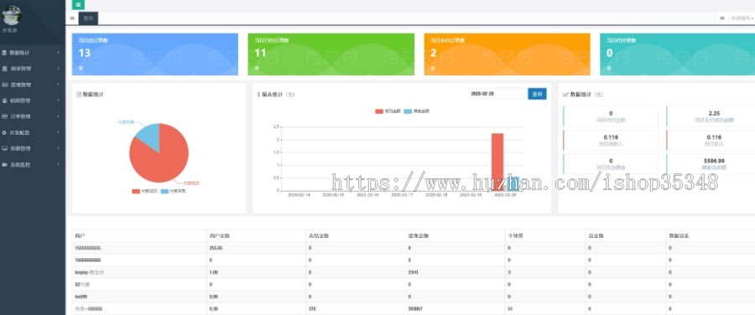The image size is (755, 315).
Task: Click the 0.99 balance cell
Action: (x=214, y=297)
